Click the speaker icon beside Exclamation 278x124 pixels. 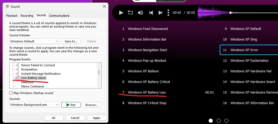18,69
